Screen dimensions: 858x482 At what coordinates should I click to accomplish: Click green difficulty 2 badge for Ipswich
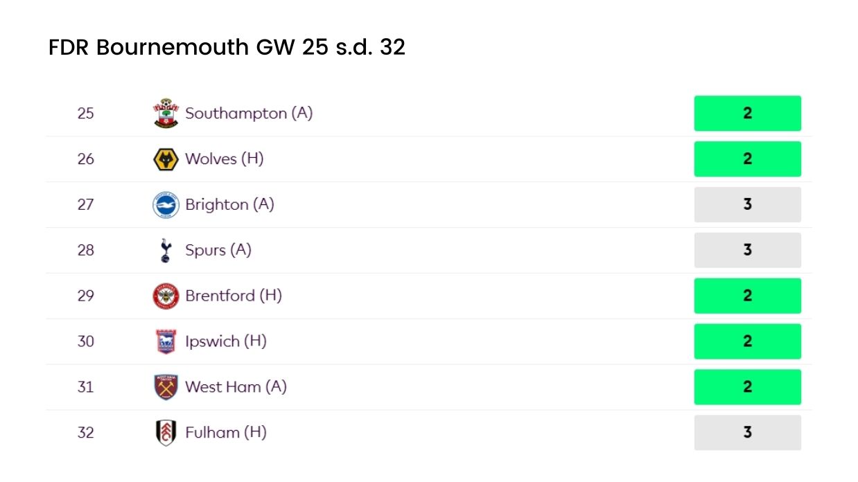pos(747,341)
